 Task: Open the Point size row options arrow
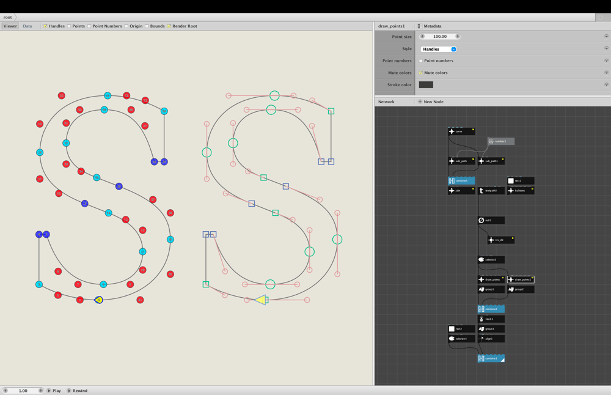click(606, 36)
